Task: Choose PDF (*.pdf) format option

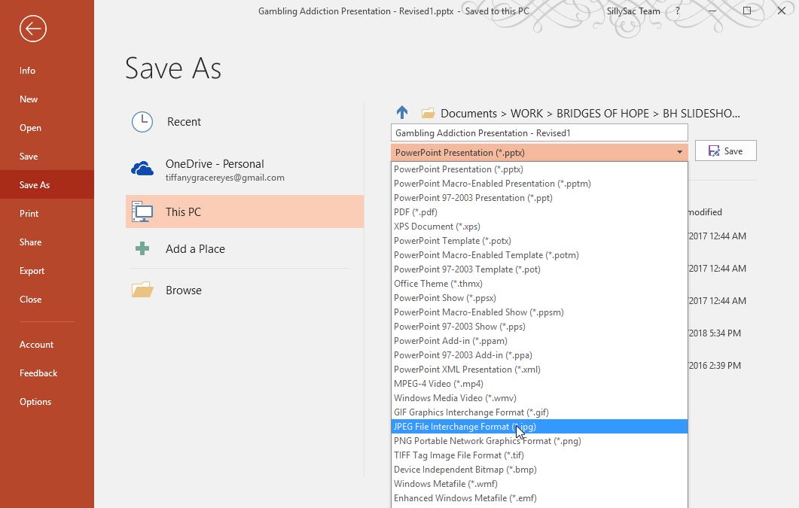Action: point(416,212)
